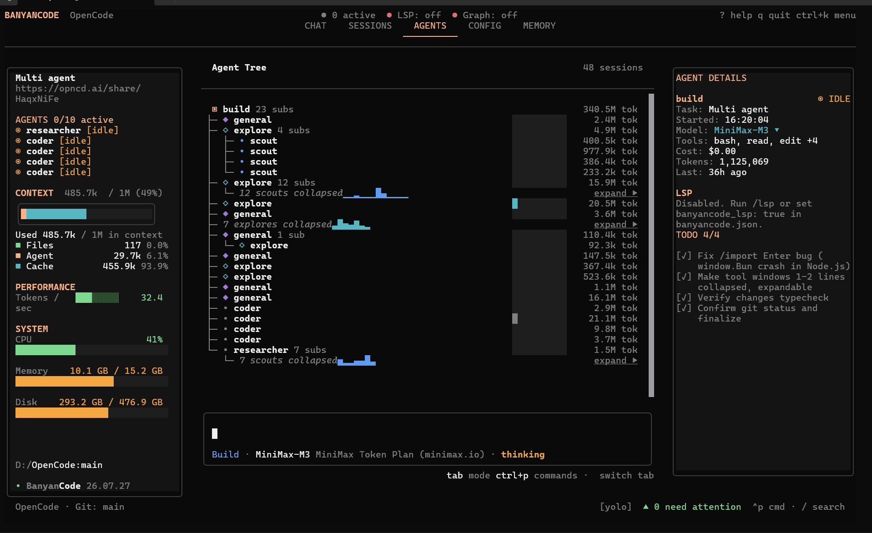Click the general 16.1M tok diamond icon

(x=226, y=297)
